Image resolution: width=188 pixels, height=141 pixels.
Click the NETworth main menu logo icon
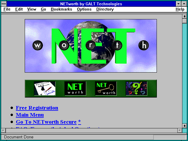[75, 88]
